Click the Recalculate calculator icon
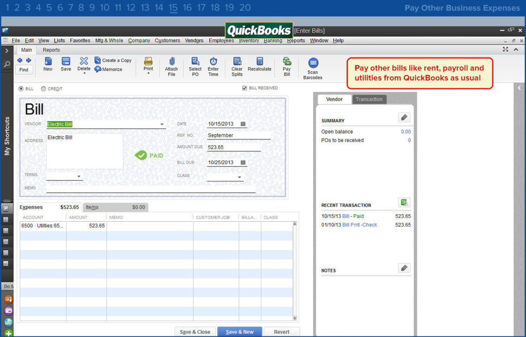The image size is (526, 337). [260, 61]
